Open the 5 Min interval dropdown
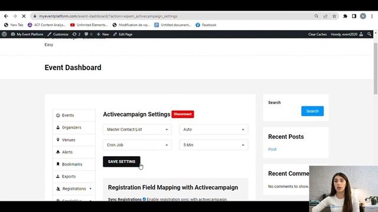This screenshot has width=378, height=212. pyautogui.click(x=214, y=145)
